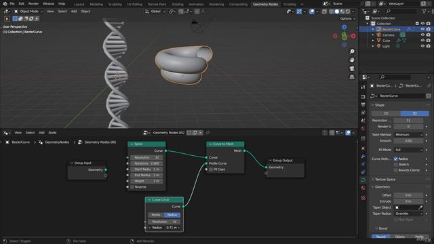
Task: Exclude Collection from view layer checkbox
Action: point(417,24)
